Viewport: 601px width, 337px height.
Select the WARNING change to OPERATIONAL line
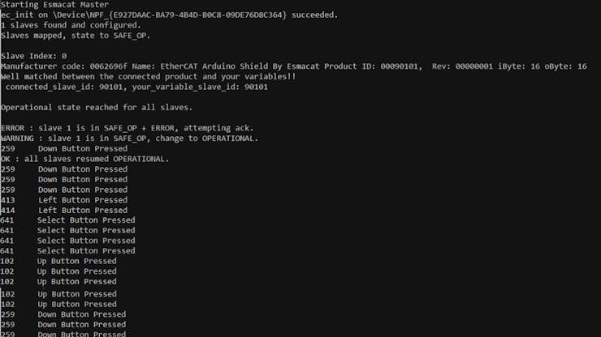(130, 139)
